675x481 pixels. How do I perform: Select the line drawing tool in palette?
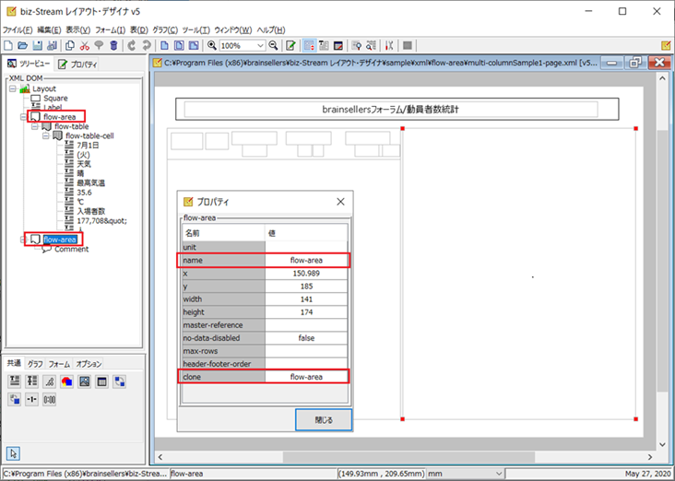50,381
